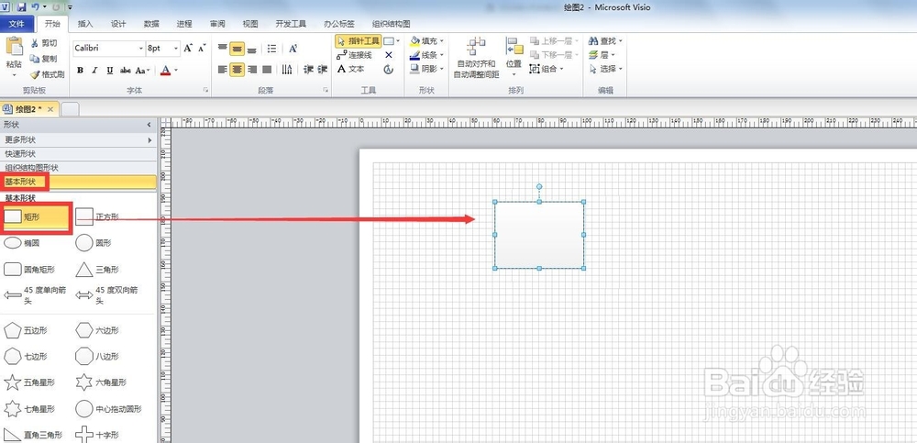Switch to the Data (数据) tab
The width and height of the screenshot is (917, 443).
[151, 24]
